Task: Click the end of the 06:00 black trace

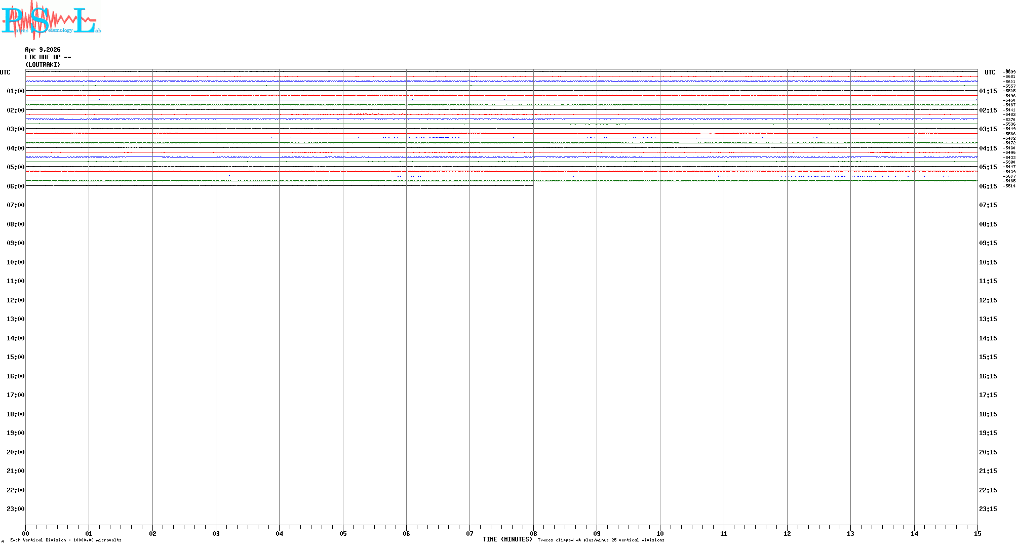Action: click(x=532, y=185)
